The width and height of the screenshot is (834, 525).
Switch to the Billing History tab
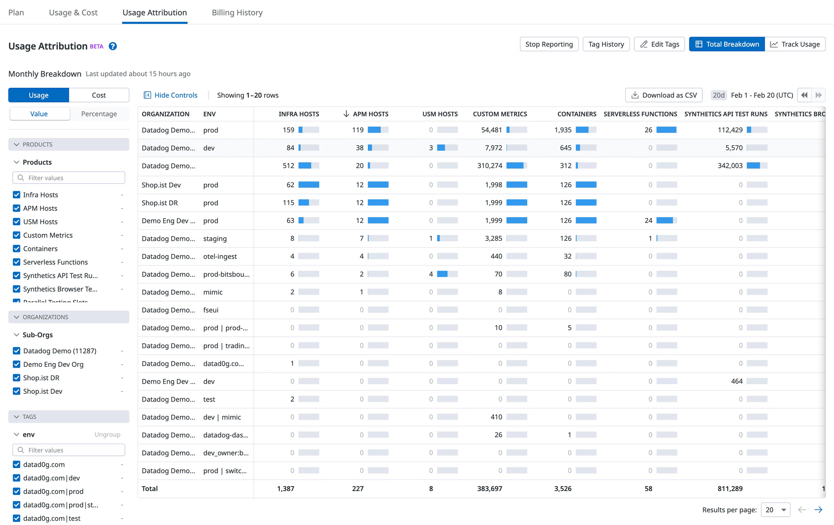tap(237, 12)
